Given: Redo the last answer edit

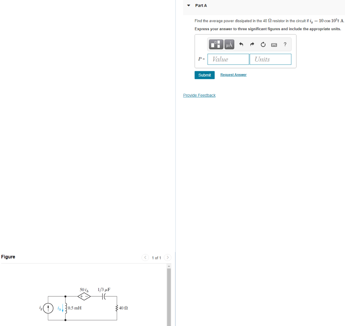Looking at the screenshot, I should [x=252, y=44].
